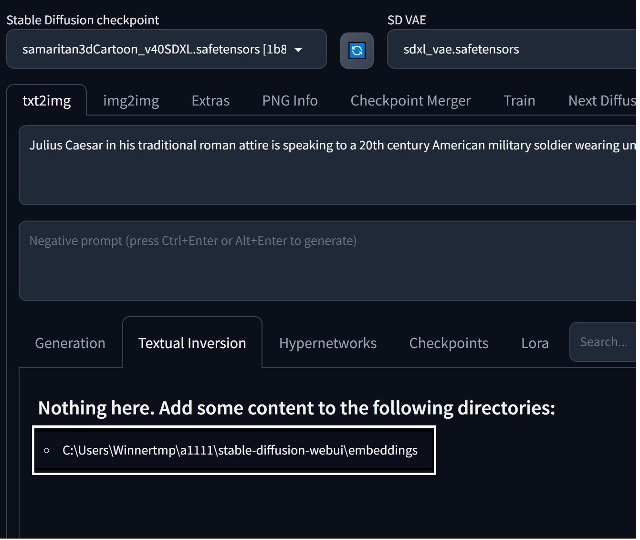Click the embeddings directory path entry
This screenshot has height=540, width=640.
point(240,450)
